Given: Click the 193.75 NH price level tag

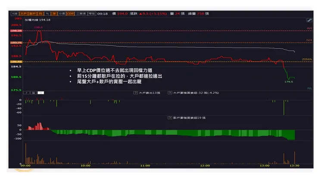Looking at the screenshot, I should pos(16,43).
